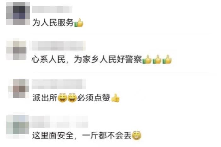Click the blurred username above 这里面安全 comment
The height and width of the screenshot is (147, 221).
(59, 122)
